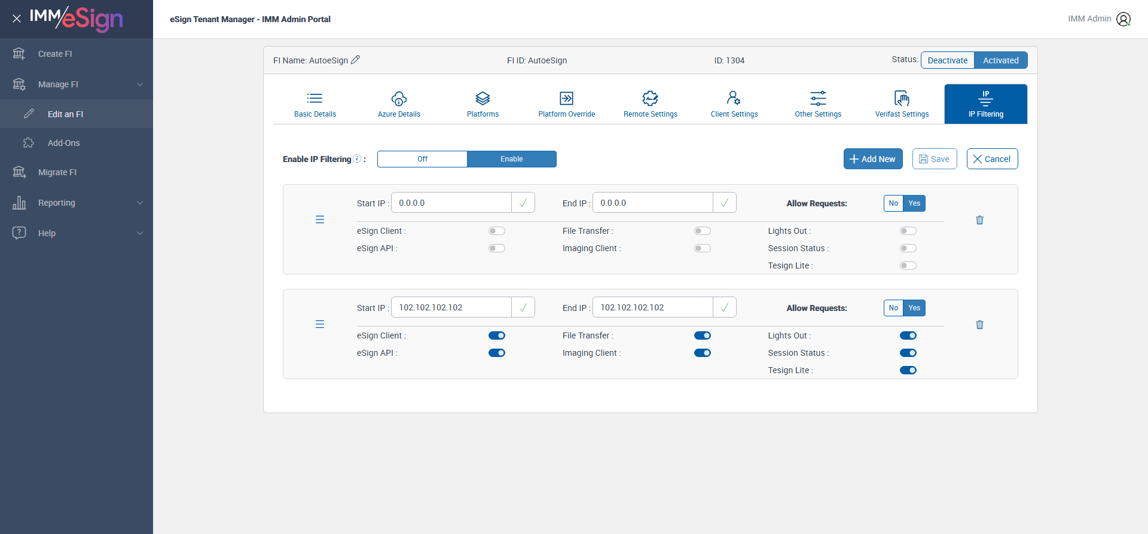Cancel the IP filtering changes

click(x=992, y=159)
